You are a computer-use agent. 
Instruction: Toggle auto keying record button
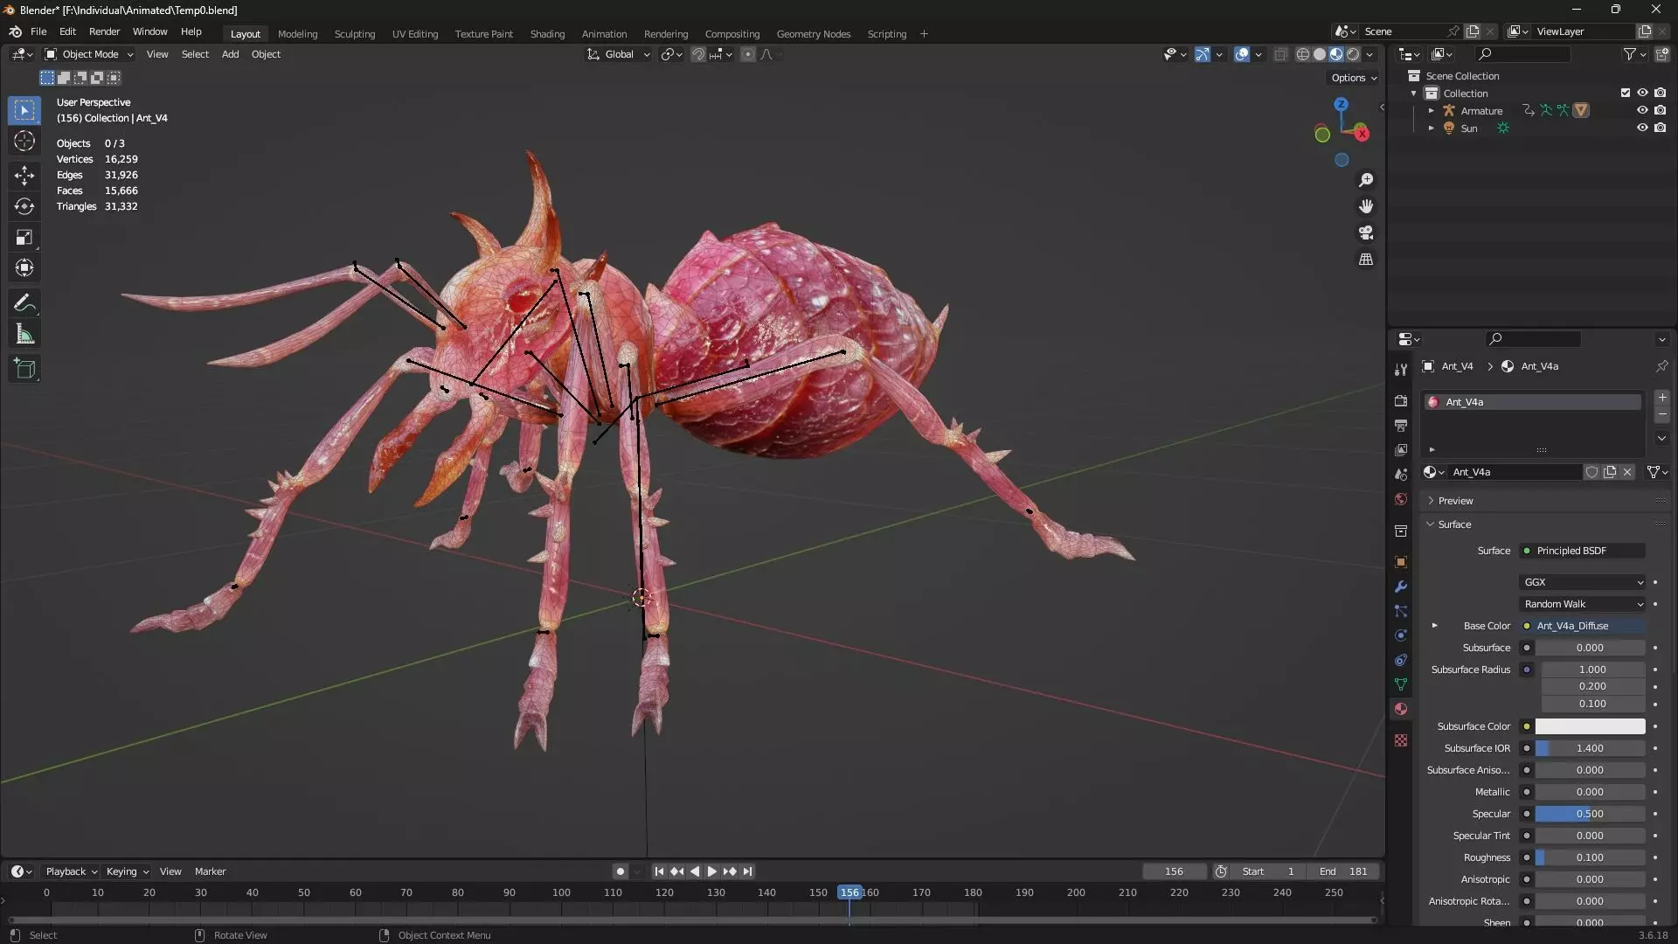tap(620, 871)
